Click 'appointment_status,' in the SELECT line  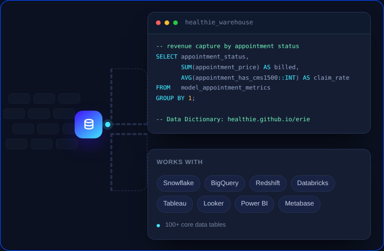[215, 57]
